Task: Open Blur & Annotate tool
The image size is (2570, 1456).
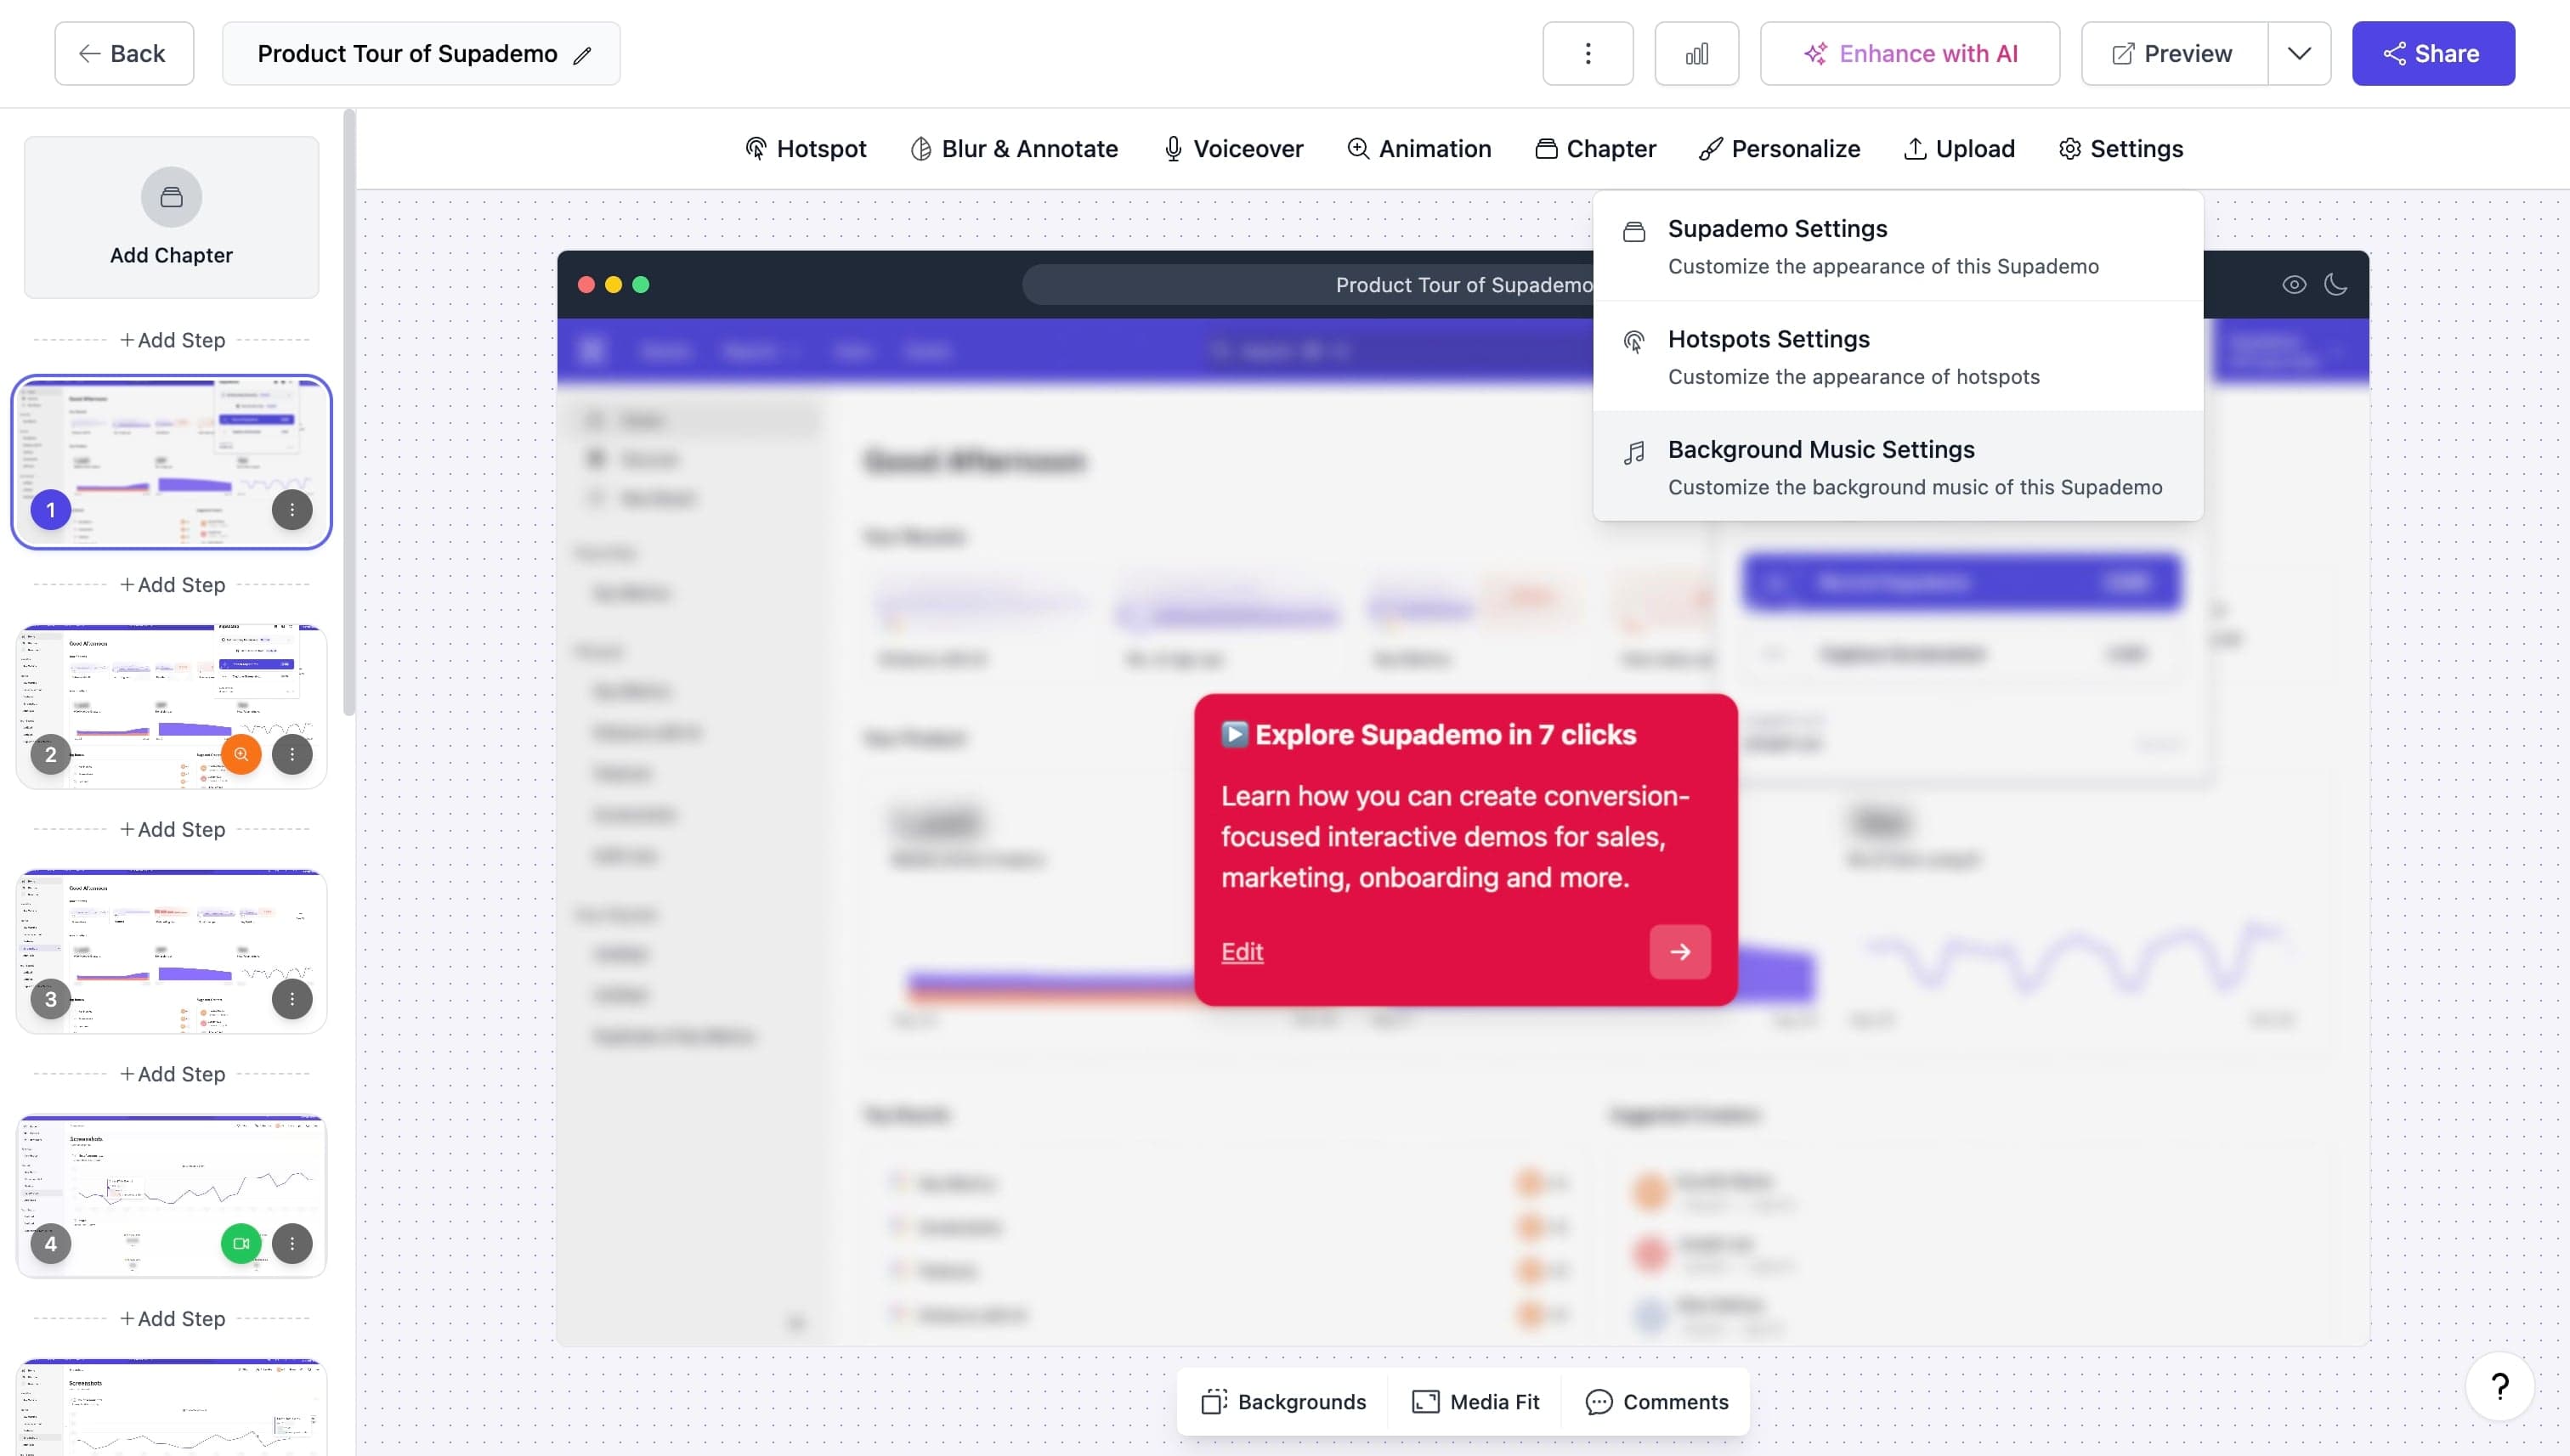Action: (x=1015, y=149)
